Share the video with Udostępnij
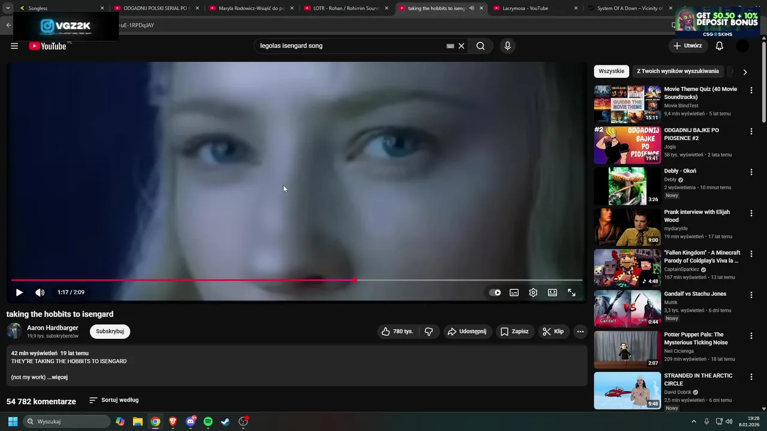 [467, 332]
